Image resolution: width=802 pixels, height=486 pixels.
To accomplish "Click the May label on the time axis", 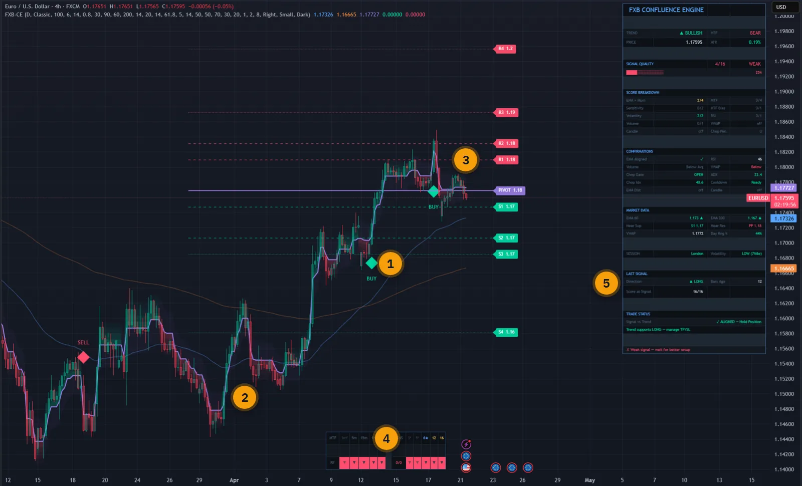I will pyautogui.click(x=590, y=480).
